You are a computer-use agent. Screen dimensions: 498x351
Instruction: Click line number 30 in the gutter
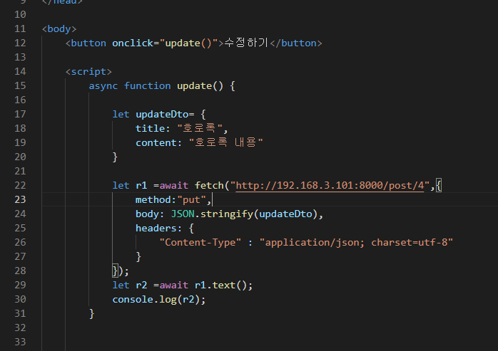(20, 299)
